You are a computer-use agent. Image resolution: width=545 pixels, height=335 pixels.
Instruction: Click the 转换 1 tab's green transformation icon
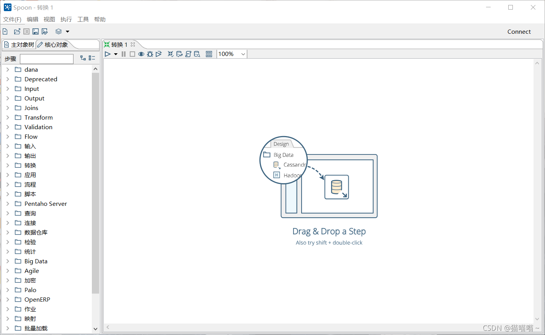[107, 44]
